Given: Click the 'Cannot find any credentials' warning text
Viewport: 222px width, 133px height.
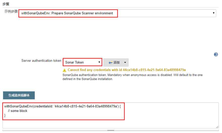Looking at the screenshot, I should point(126,70).
